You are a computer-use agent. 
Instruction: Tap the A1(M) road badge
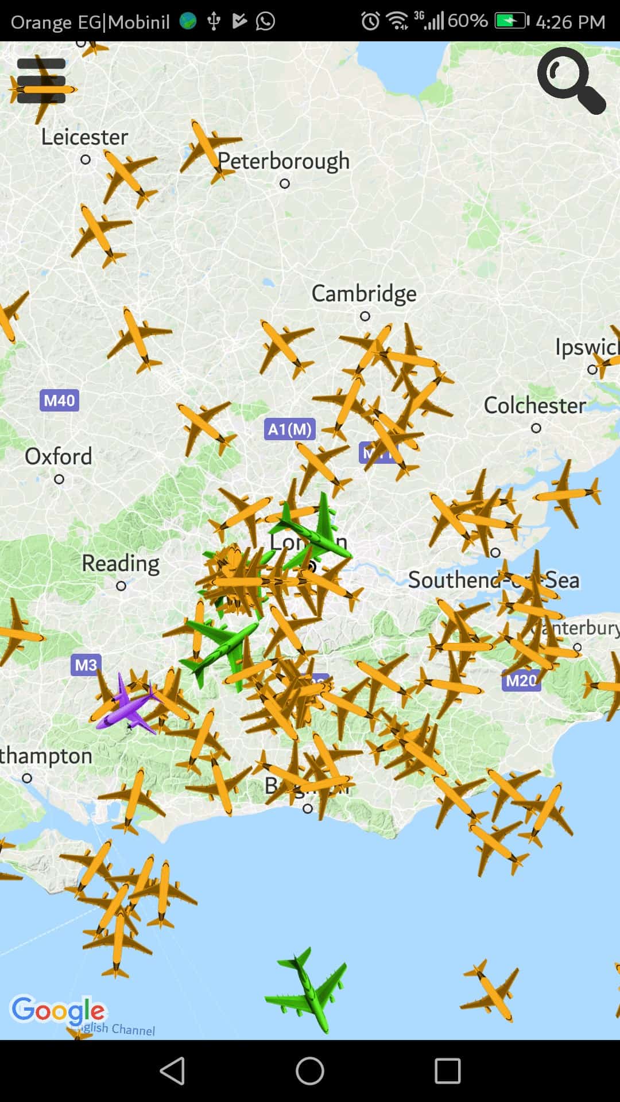(289, 429)
